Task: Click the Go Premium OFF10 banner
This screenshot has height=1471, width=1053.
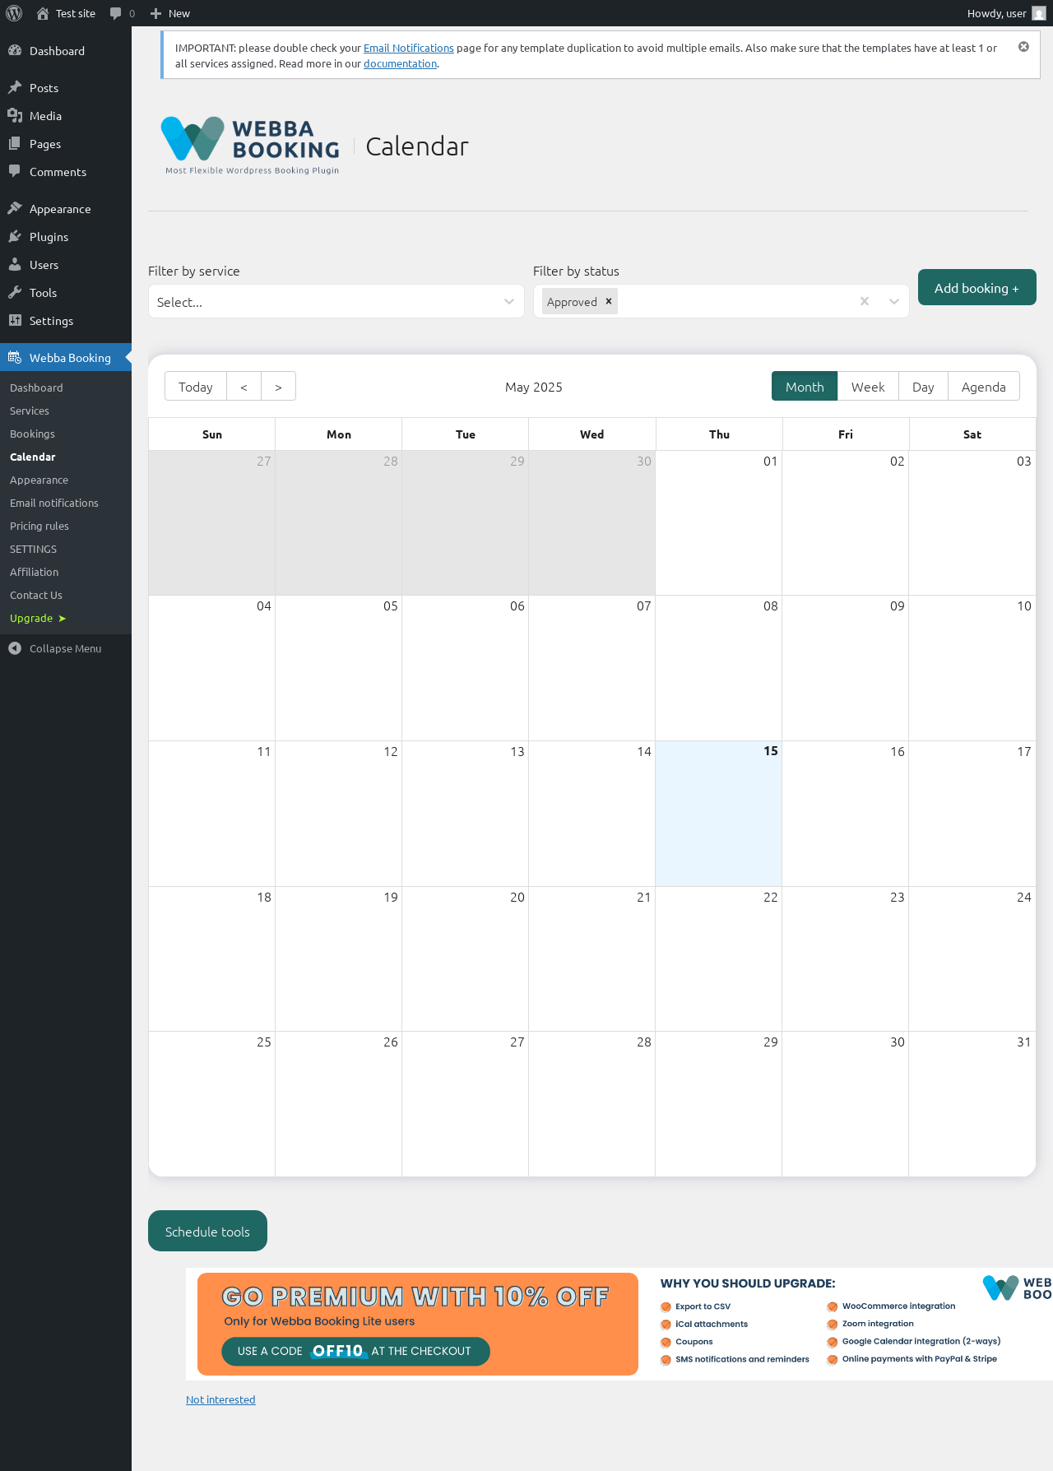Action: click(418, 1324)
